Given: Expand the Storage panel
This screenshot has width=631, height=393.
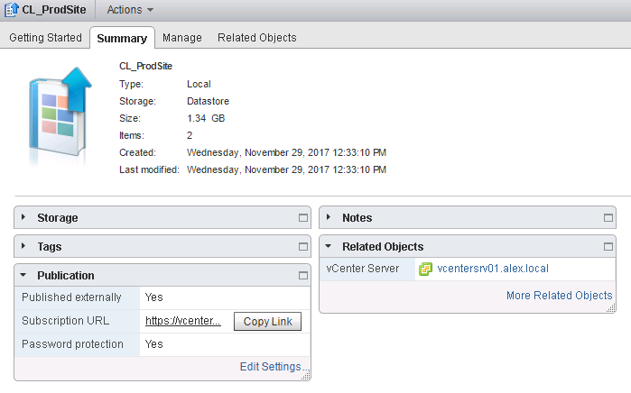Looking at the screenshot, I should 24,218.
